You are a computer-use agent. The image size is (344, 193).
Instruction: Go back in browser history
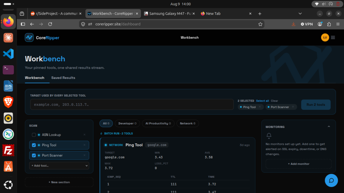point(32,24)
